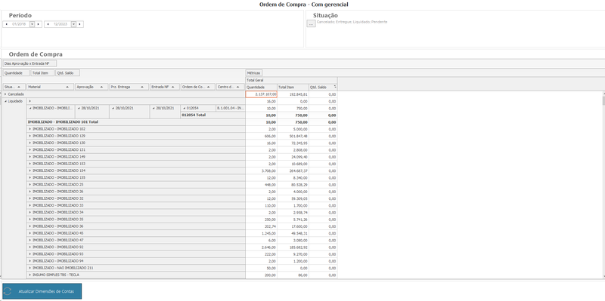Image resolution: width=605 pixels, height=301 pixels.
Task: Click Atualizar Dimensões de Contas button
Action: (42, 291)
